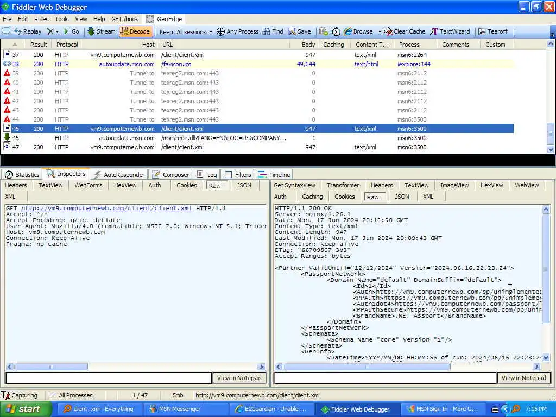Select session 39 tunnel warning icon
Image resolution: width=556 pixels, height=417 pixels.
coord(7,73)
